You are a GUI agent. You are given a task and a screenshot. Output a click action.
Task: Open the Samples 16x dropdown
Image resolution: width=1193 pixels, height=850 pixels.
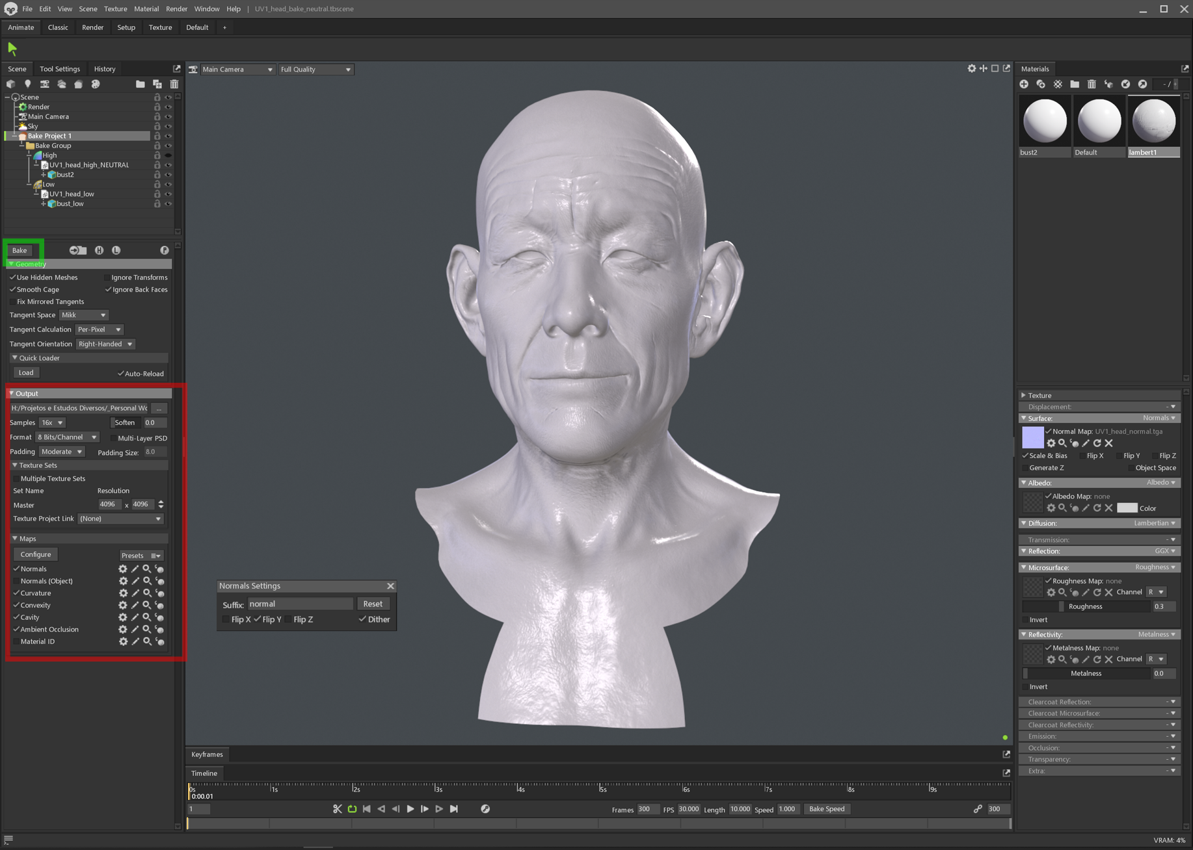[x=52, y=423]
